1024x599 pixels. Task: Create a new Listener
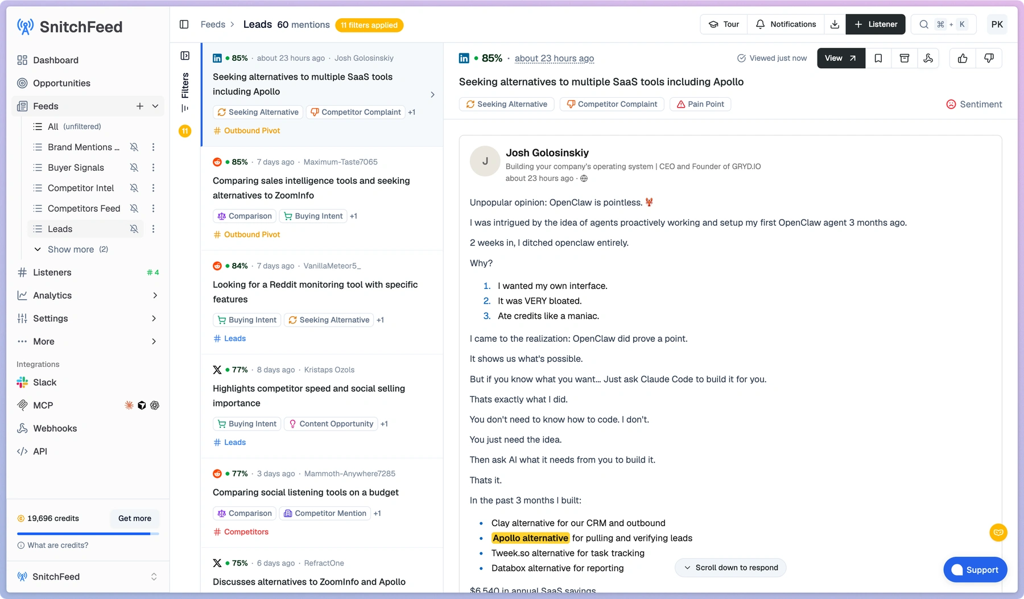click(876, 24)
